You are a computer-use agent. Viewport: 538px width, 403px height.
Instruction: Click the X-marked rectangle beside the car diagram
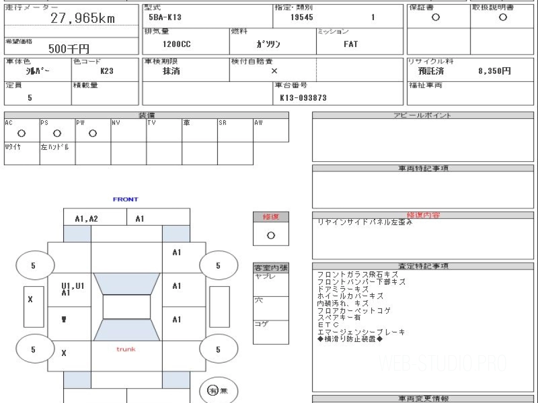pyautogui.click(x=34, y=307)
